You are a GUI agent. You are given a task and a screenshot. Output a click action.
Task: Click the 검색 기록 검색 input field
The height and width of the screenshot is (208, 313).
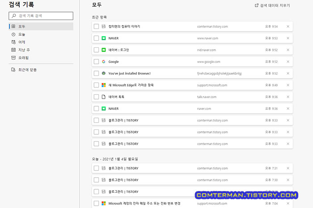point(41,16)
